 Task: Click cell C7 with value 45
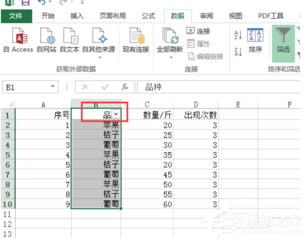tap(147, 174)
